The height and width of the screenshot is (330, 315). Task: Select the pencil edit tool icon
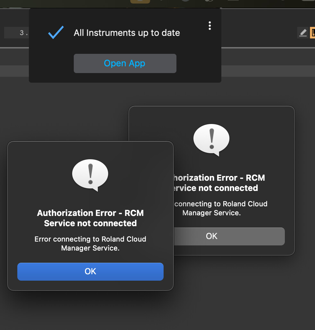coord(302,33)
